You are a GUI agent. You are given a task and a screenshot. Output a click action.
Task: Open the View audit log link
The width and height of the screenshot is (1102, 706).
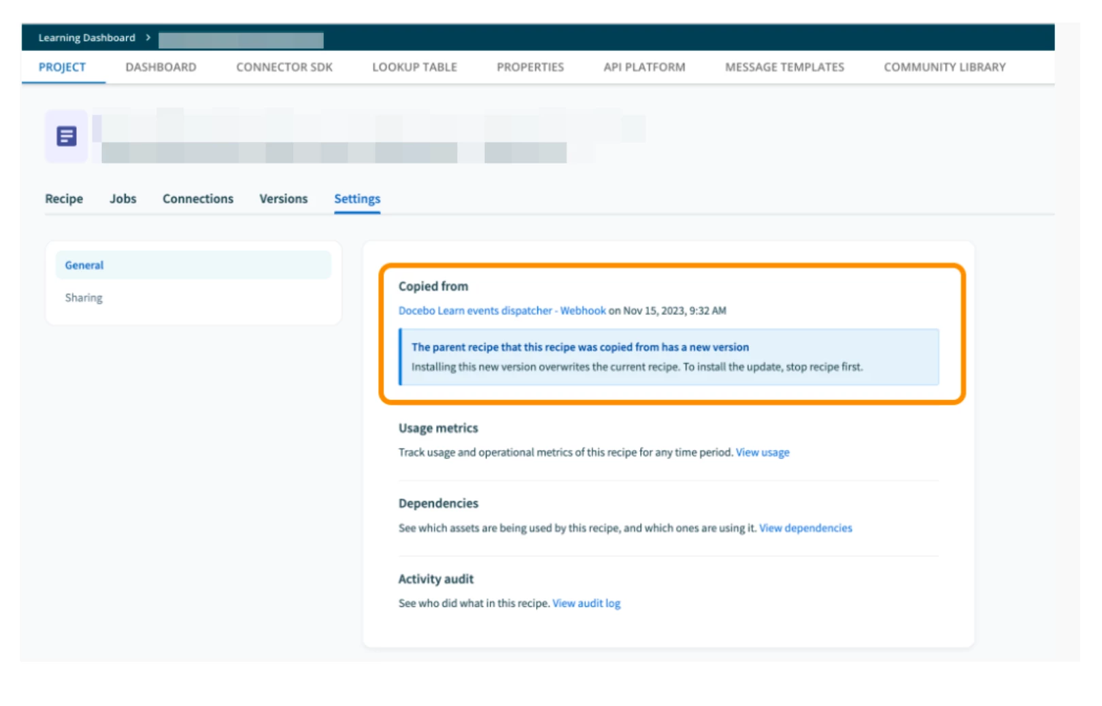[x=586, y=603]
